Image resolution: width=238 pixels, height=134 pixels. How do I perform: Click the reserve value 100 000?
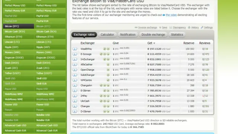[190, 49]
